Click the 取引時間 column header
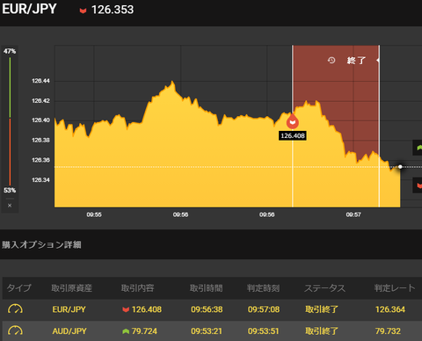Viewport: 422px width, 341px height. click(207, 288)
